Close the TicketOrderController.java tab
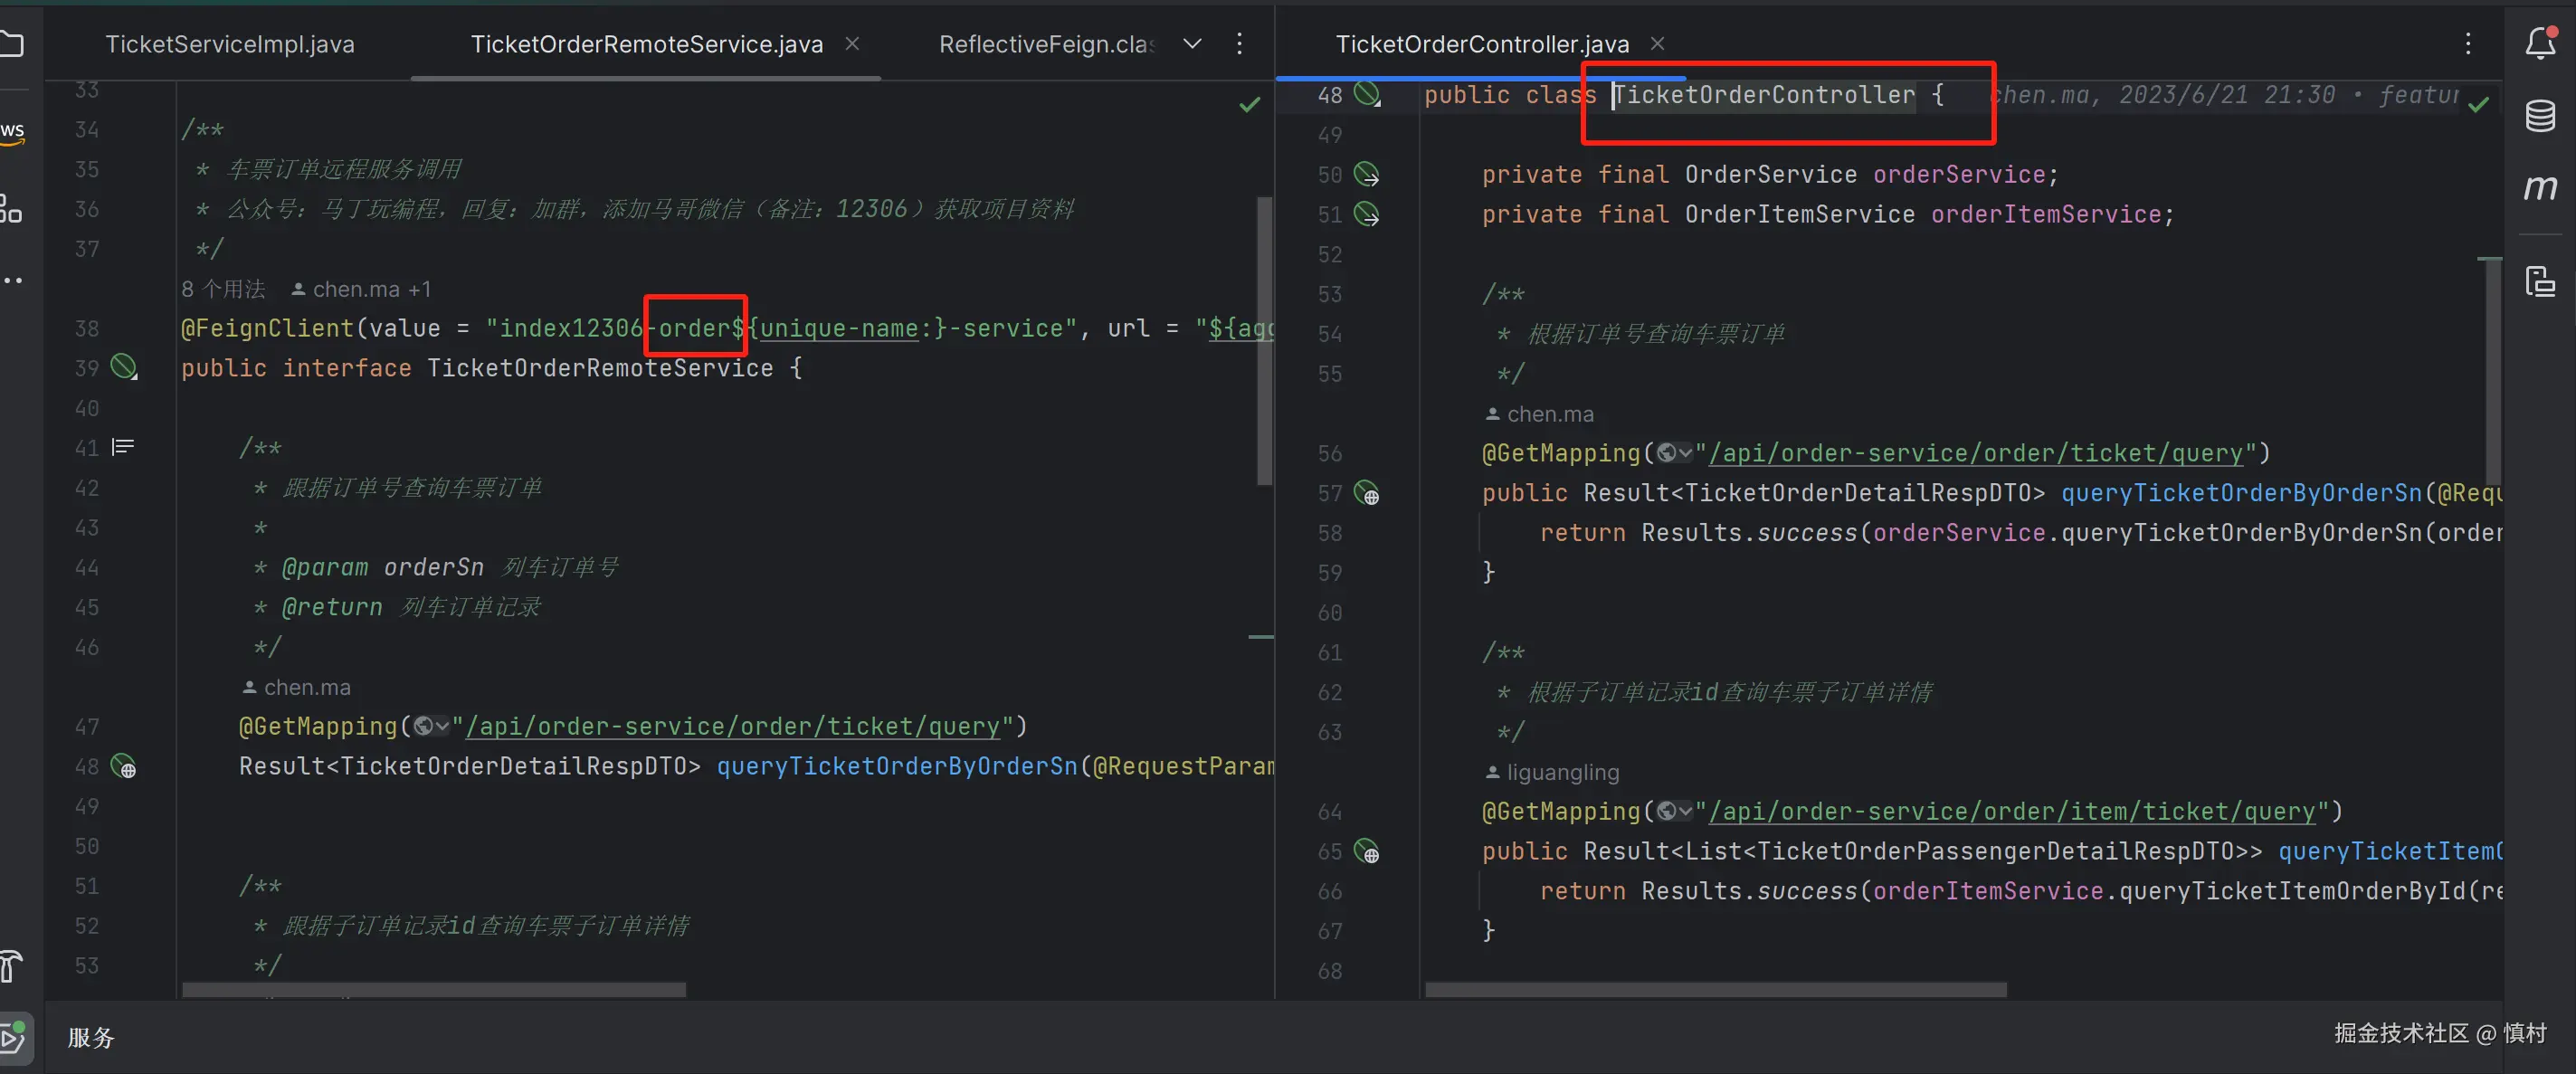 tap(1657, 43)
